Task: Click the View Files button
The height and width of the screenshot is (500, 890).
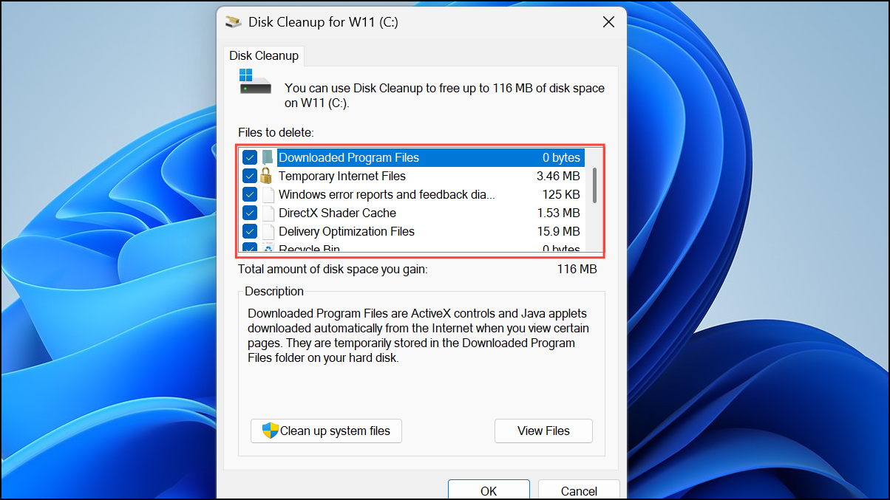Action: 543,431
